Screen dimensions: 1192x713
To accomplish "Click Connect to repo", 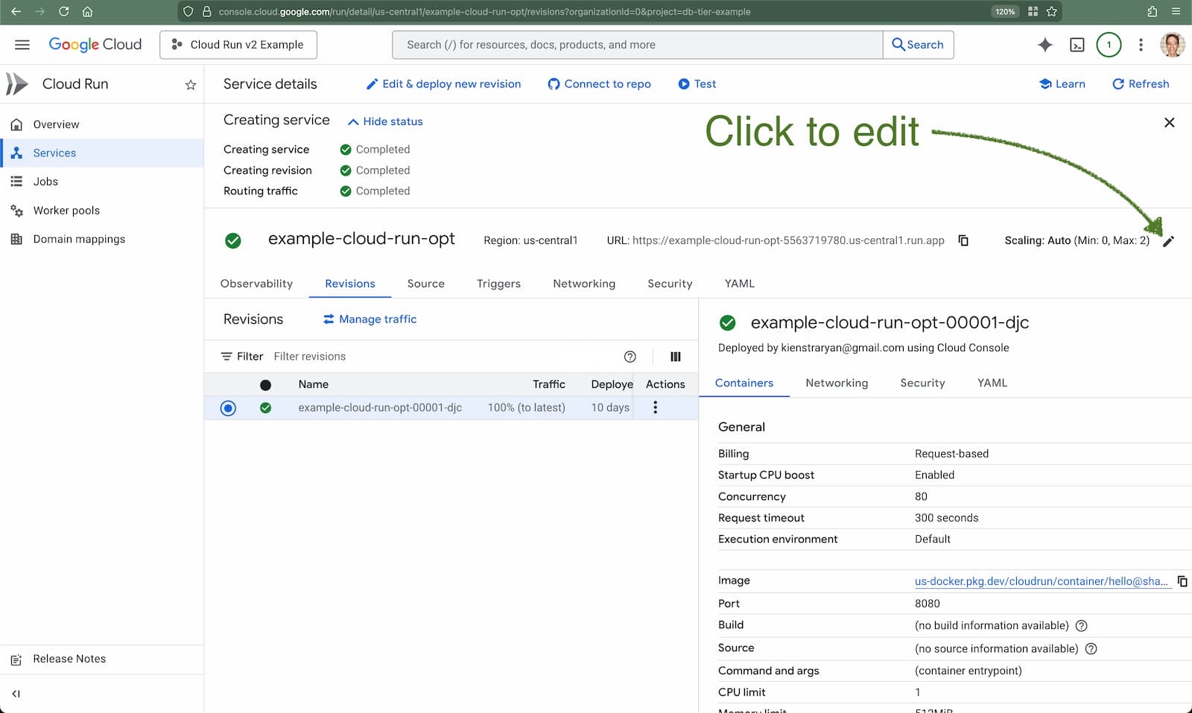I will click(x=599, y=84).
